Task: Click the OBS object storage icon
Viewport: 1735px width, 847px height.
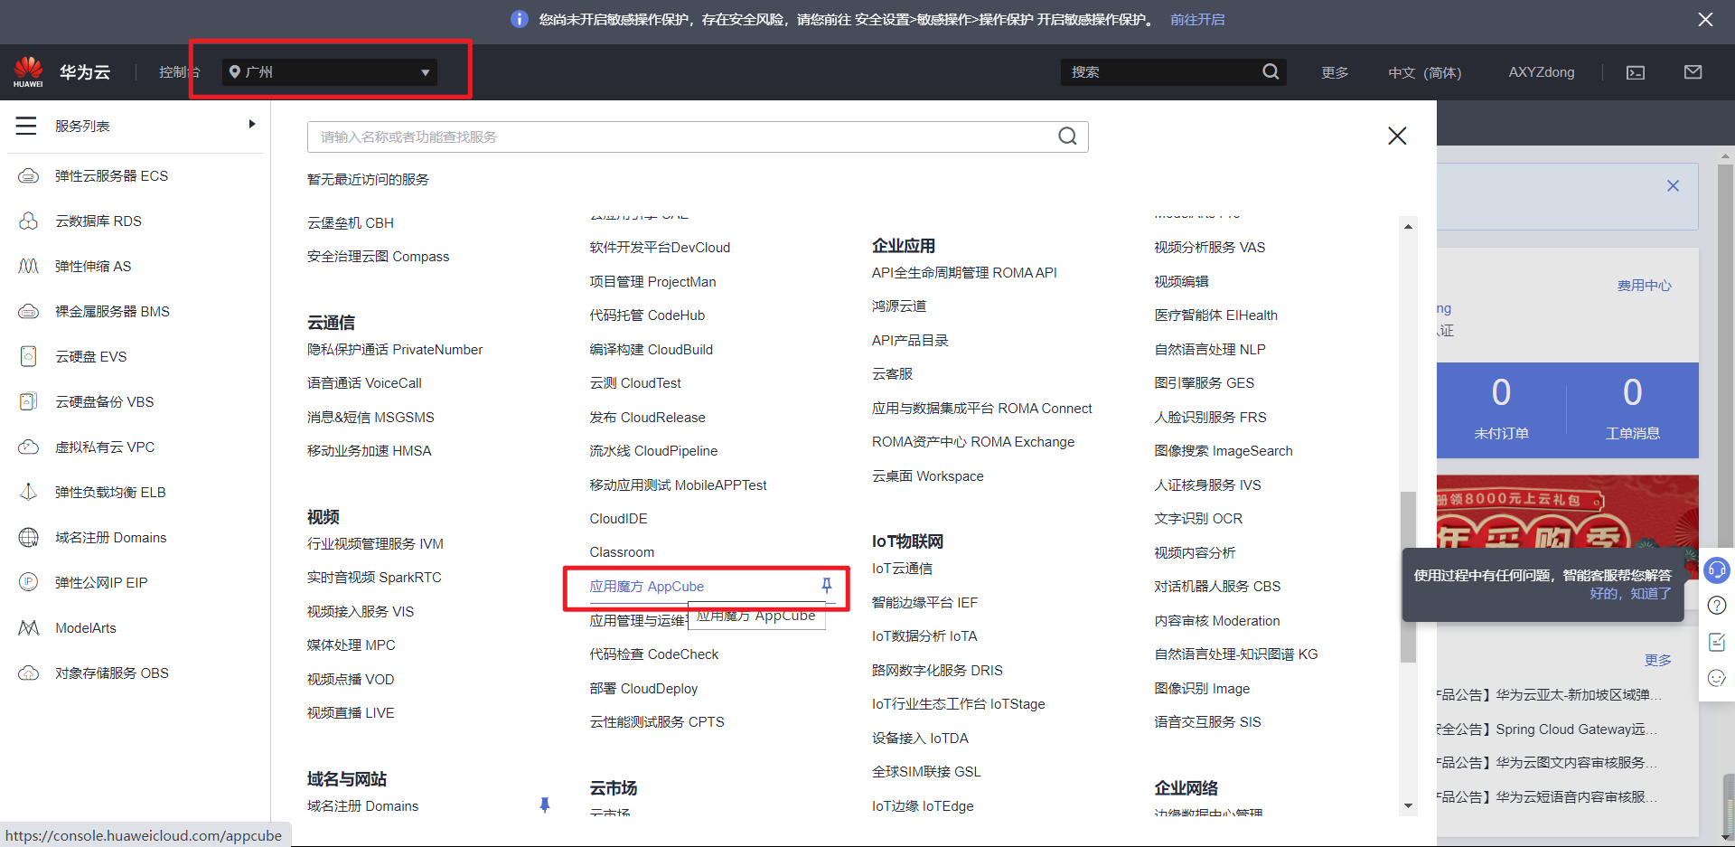Action: tap(29, 673)
